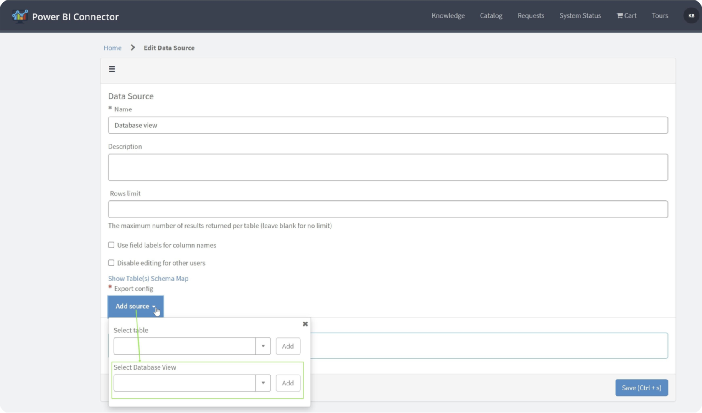
Task: Expand the Select table dropdown arrow
Action: pyautogui.click(x=263, y=346)
